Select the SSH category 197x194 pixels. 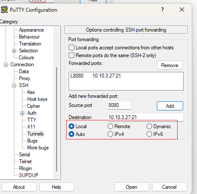tap(24, 85)
